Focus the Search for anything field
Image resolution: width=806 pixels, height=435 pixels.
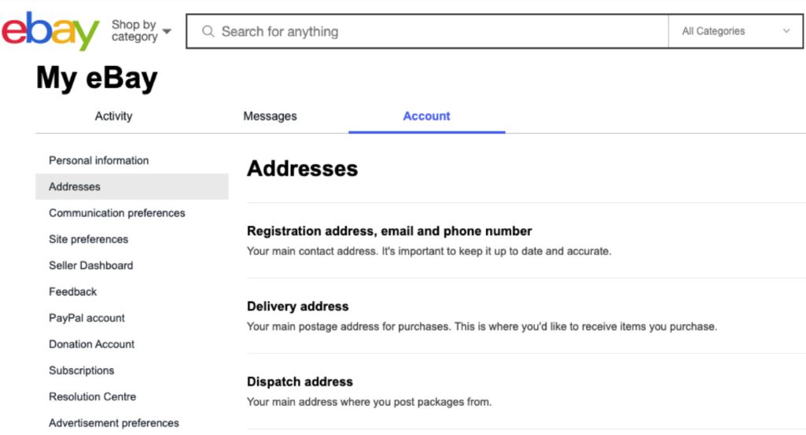(x=427, y=31)
